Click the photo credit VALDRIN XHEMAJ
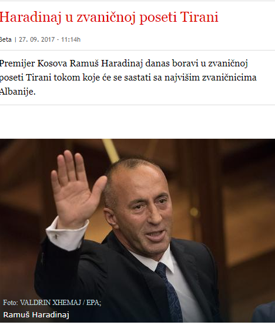275x325 pixels. 51,303
